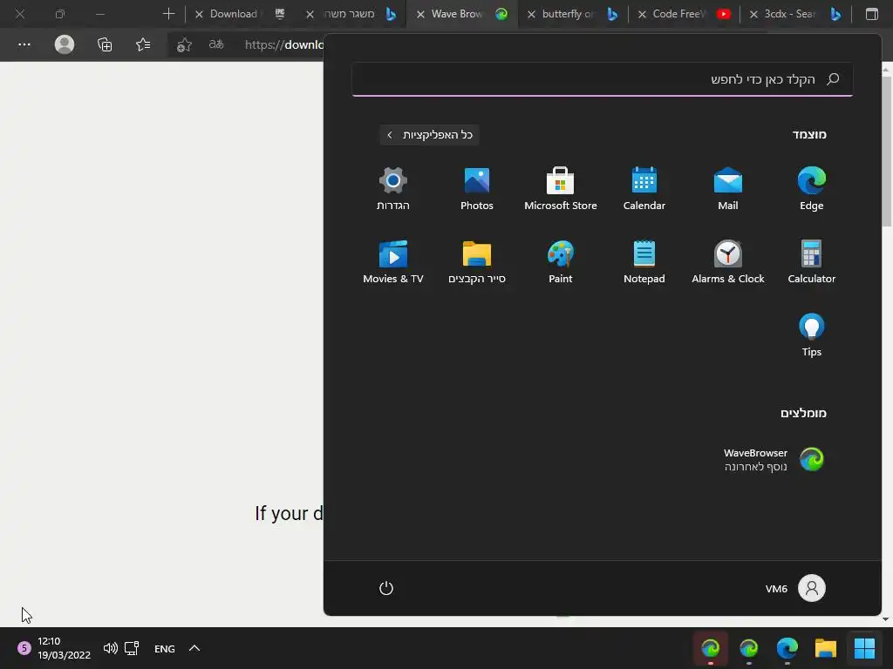Open recommended WaveBrowser item
This screenshot has height=669, width=893.
coord(774,460)
